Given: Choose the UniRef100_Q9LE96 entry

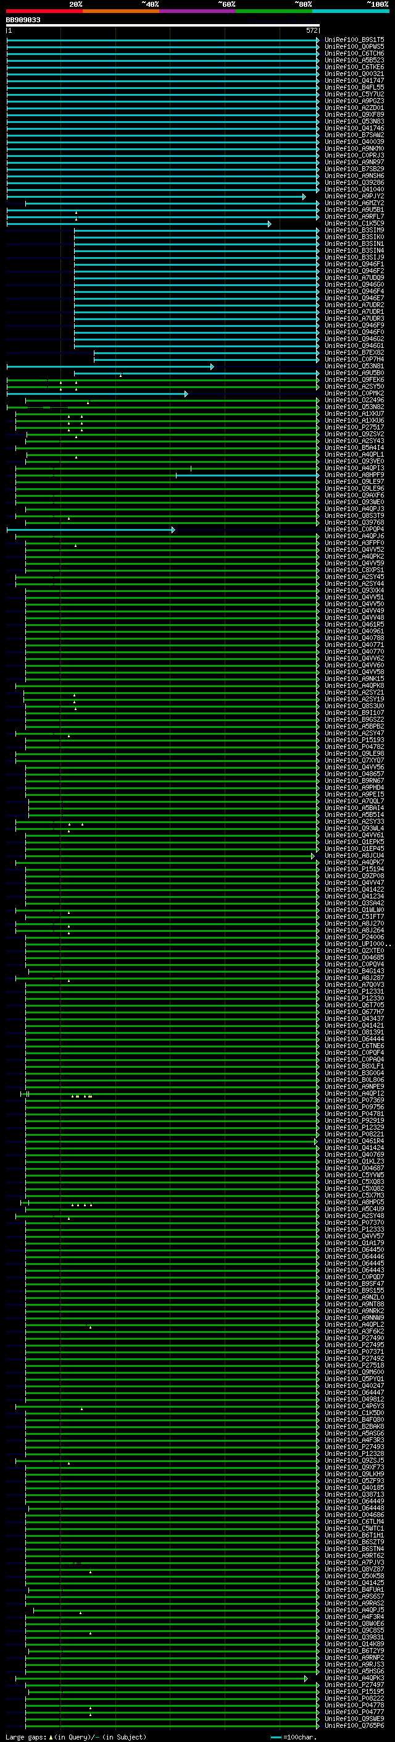Looking at the screenshot, I should pos(354,489).
